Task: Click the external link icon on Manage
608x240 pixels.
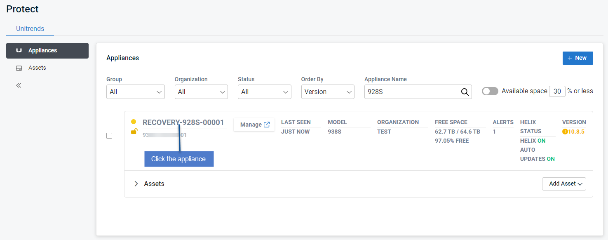Action: click(x=267, y=125)
